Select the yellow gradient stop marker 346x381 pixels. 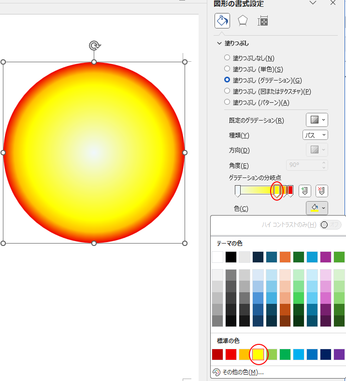[277, 191]
